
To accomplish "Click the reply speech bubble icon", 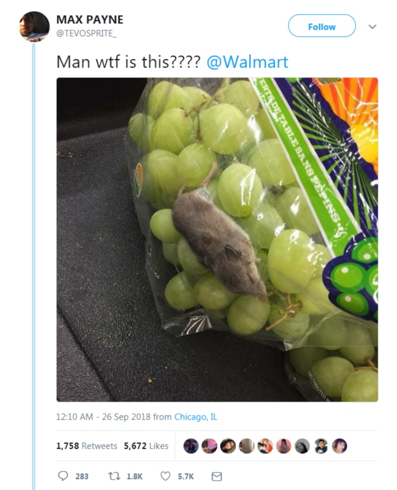I will (x=63, y=476).
